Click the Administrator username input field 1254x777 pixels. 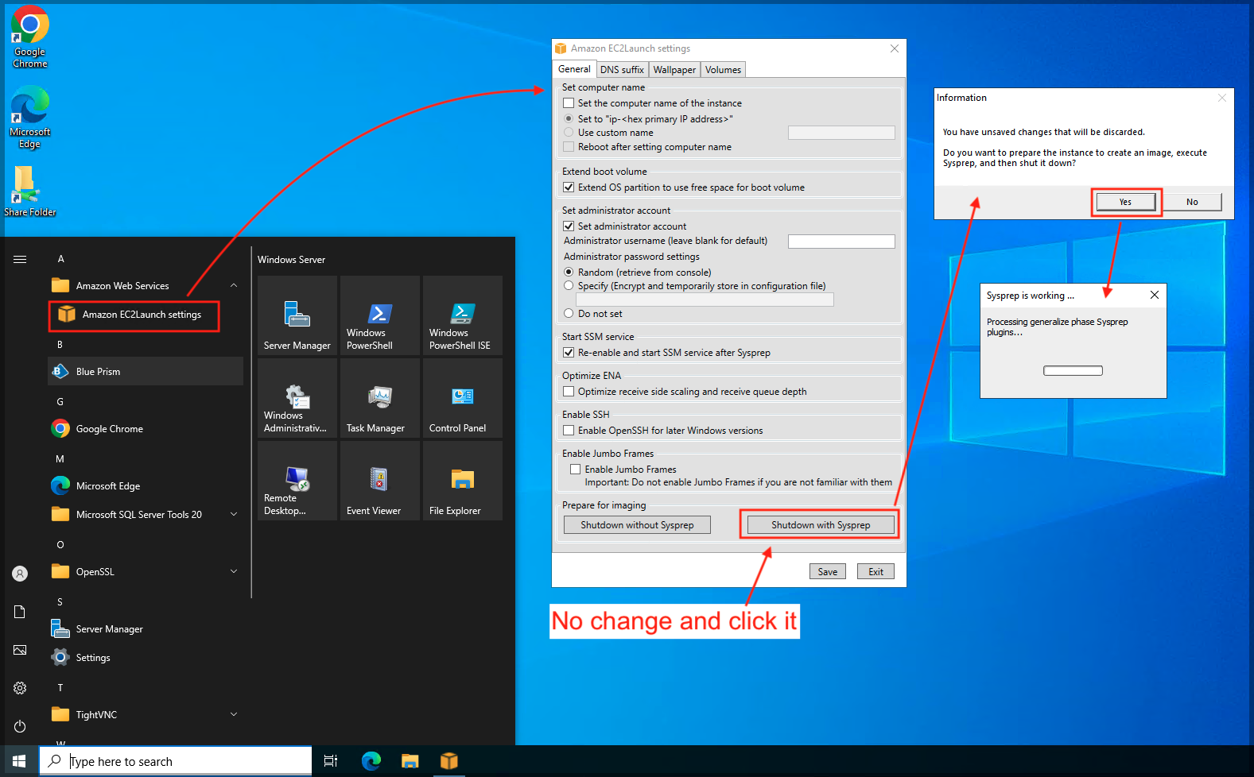point(841,242)
